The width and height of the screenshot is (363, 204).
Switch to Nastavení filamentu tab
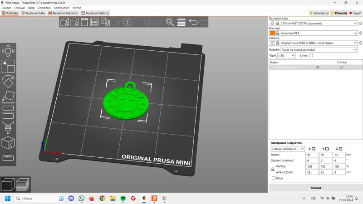coord(63,13)
